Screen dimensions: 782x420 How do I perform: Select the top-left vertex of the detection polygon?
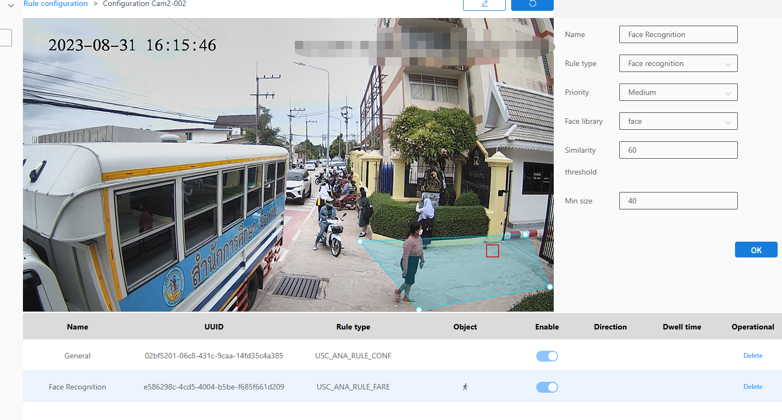tap(360, 241)
